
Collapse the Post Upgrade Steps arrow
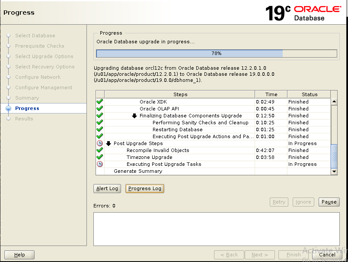point(109,143)
